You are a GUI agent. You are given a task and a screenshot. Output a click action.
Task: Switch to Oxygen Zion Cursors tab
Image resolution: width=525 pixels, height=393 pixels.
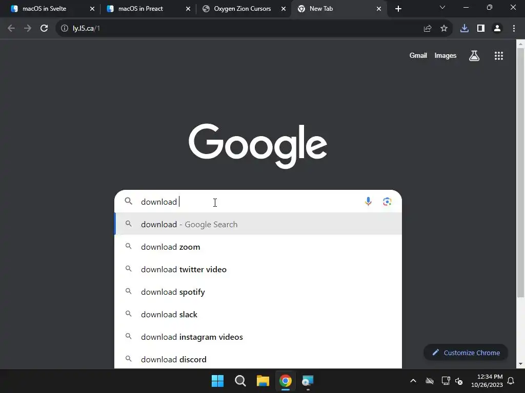244,9
